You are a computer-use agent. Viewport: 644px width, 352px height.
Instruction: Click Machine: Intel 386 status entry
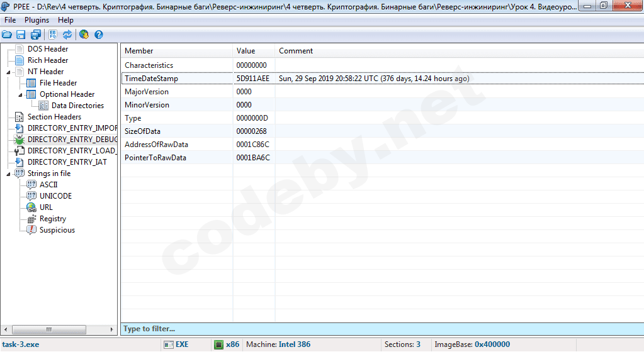278,344
